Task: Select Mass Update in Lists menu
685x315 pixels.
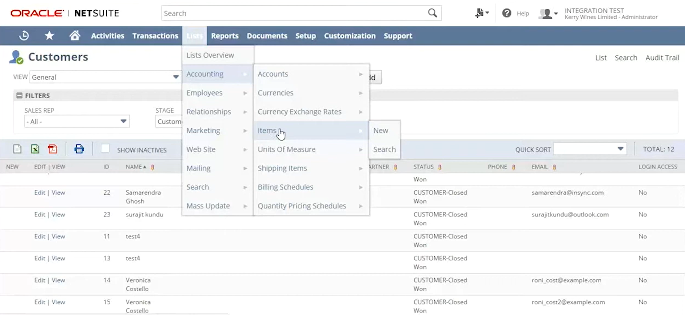Action: click(218, 206)
